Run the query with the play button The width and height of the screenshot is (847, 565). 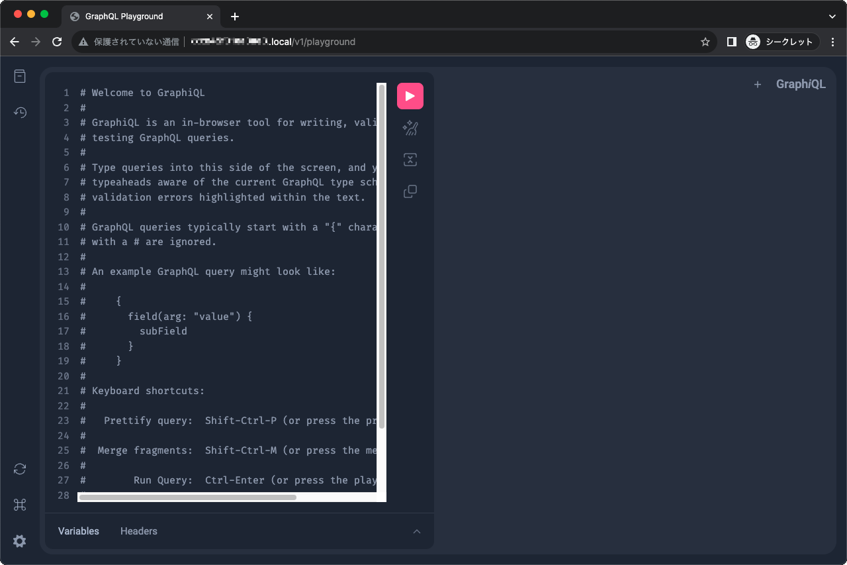click(x=410, y=96)
